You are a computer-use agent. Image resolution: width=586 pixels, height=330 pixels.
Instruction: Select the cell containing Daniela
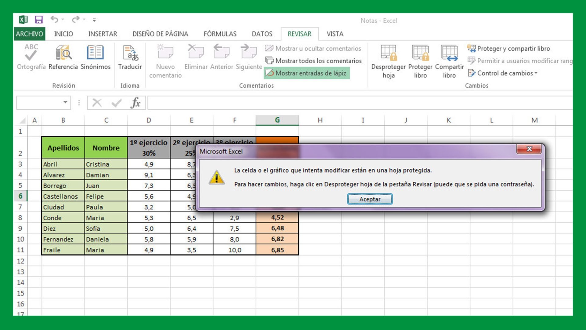pos(106,239)
